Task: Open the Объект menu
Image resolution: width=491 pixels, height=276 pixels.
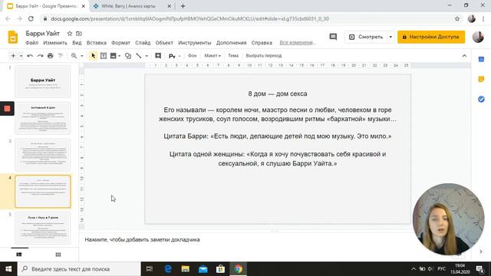Action: pyautogui.click(x=164, y=43)
